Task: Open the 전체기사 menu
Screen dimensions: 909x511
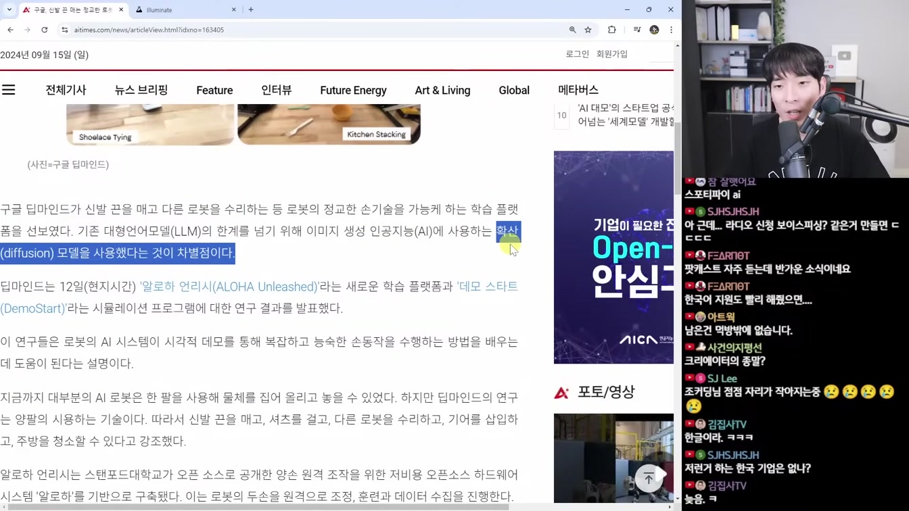Action: coord(66,90)
